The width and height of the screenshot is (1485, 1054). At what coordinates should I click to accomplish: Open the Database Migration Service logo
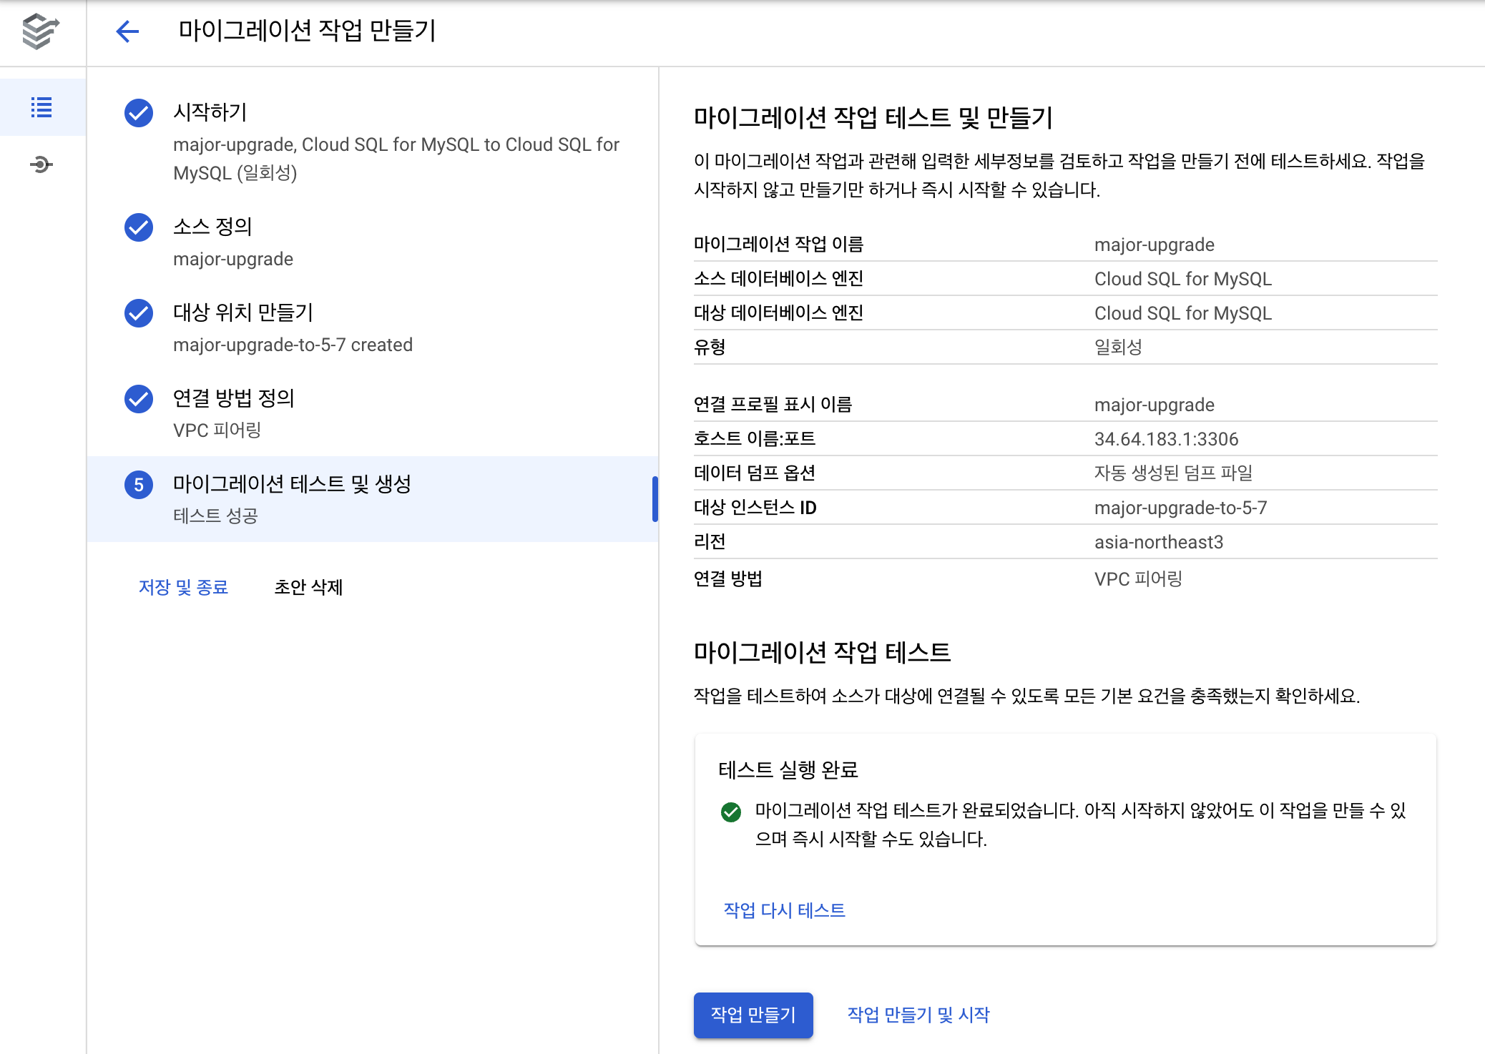point(40,31)
